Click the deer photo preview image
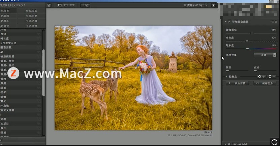 point(133,78)
